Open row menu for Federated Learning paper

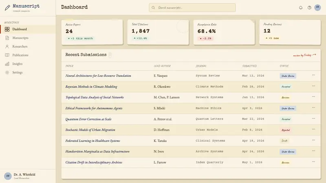click(313, 140)
